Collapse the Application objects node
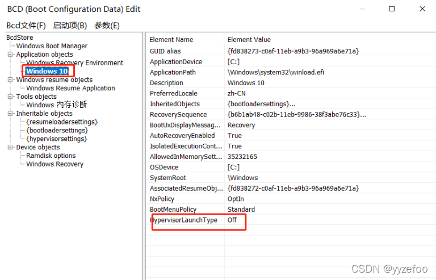 coord(10,55)
